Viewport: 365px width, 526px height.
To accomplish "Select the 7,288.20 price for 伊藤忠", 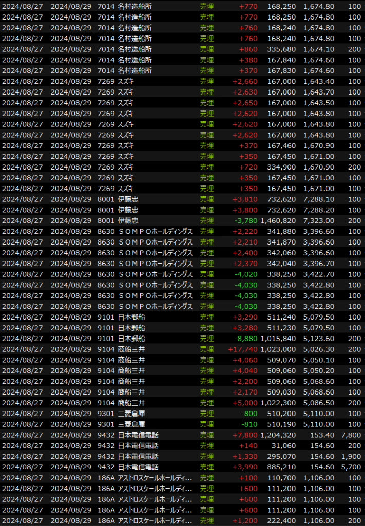I will tap(318, 210).
